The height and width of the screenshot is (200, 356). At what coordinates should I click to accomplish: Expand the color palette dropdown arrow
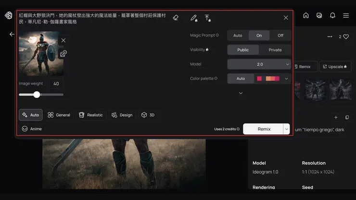point(287,79)
